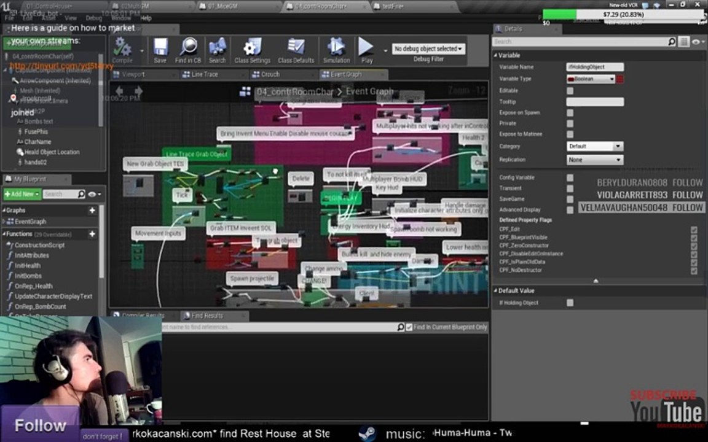The height and width of the screenshot is (442, 708).
Task: Enable SaveGame checkbox
Action: pyautogui.click(x=570, y=200)
